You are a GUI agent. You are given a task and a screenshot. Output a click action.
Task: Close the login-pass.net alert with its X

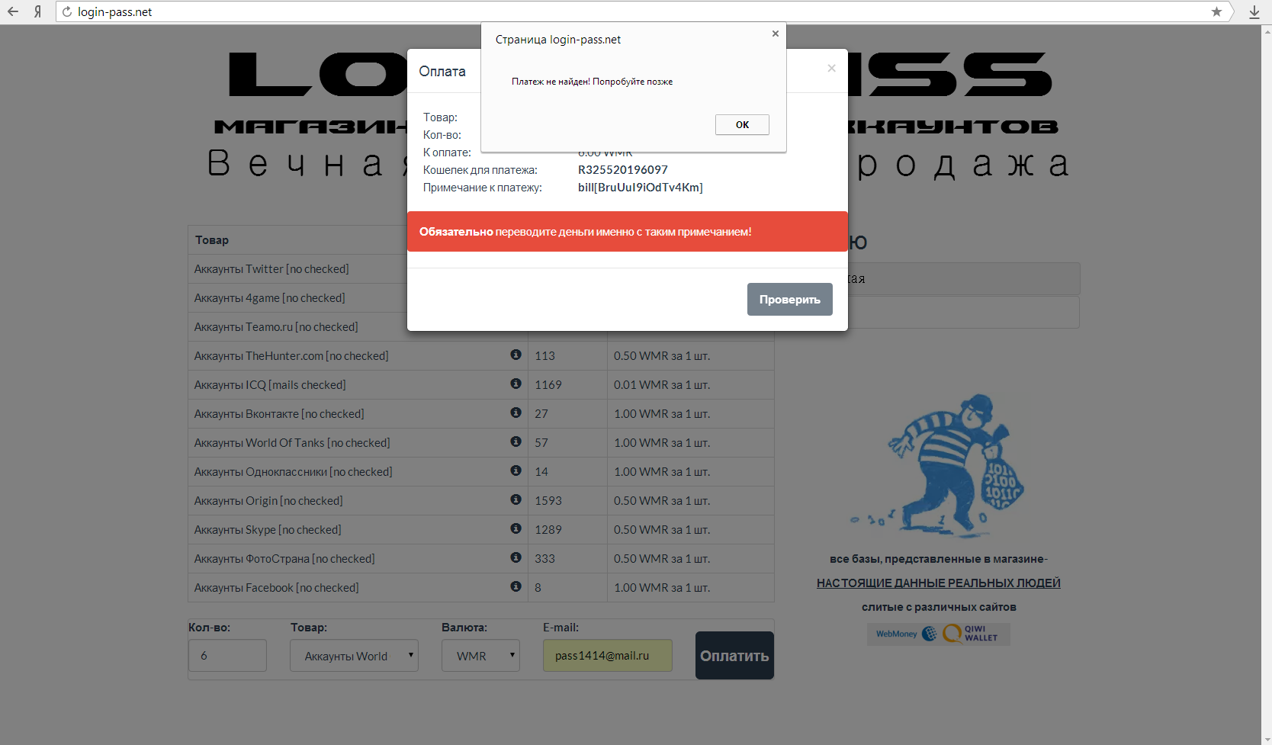pyautogui.click(x=776, y=34)
